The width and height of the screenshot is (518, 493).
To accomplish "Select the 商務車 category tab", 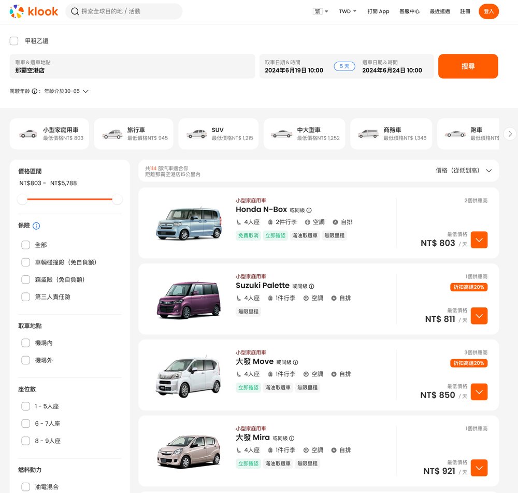I will coord(391,134).
